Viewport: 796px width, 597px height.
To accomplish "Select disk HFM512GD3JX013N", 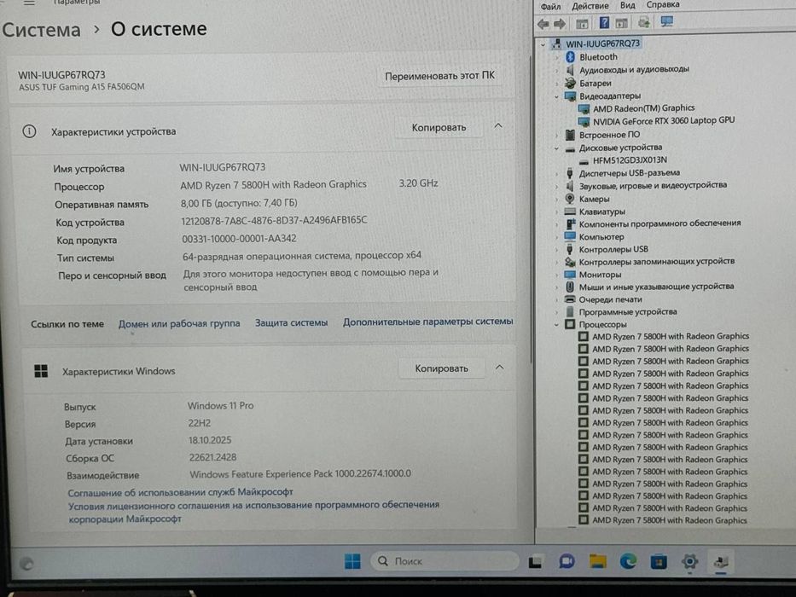I will (630, 160).
